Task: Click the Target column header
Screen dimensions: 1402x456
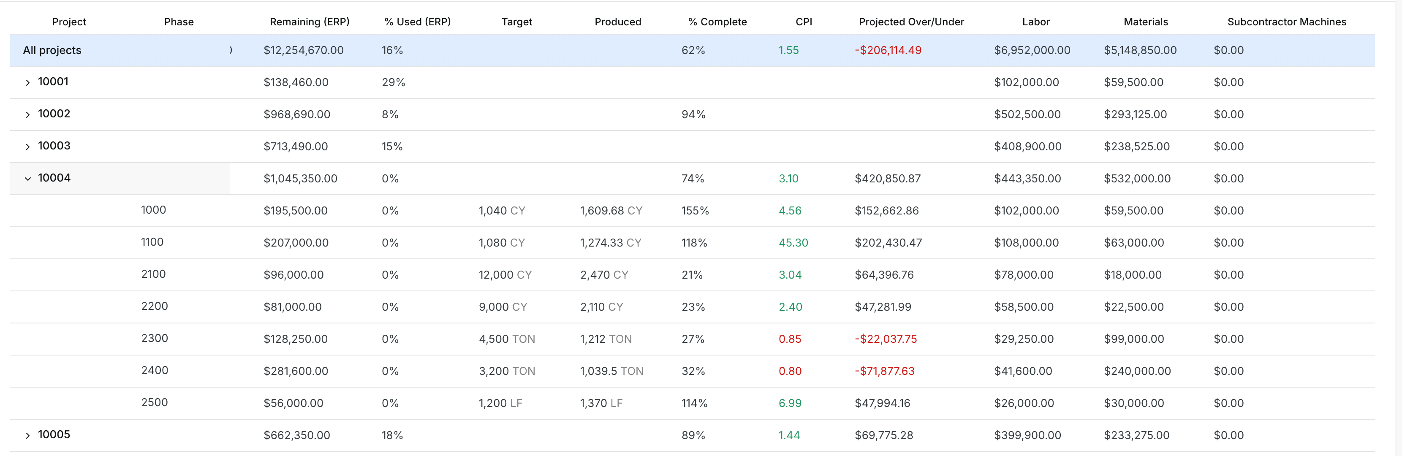Action: [516, 22]
